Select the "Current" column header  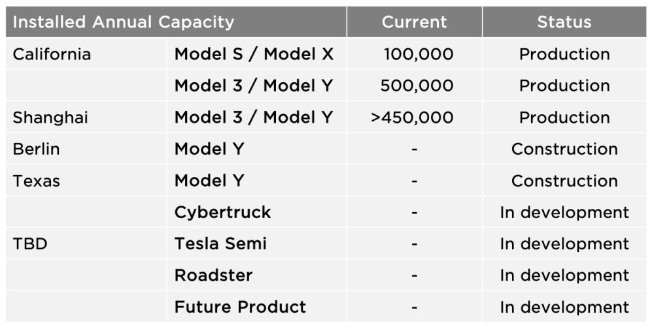click(414, 22)
